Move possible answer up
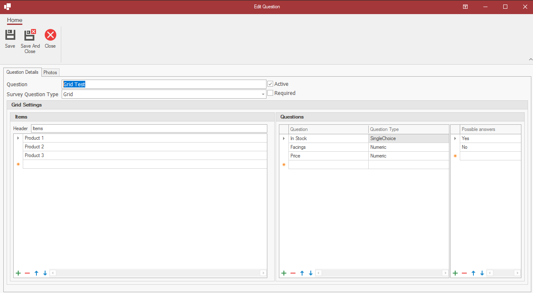The height and width of the screenshot is (293, 533). click(x=473, y=273)
